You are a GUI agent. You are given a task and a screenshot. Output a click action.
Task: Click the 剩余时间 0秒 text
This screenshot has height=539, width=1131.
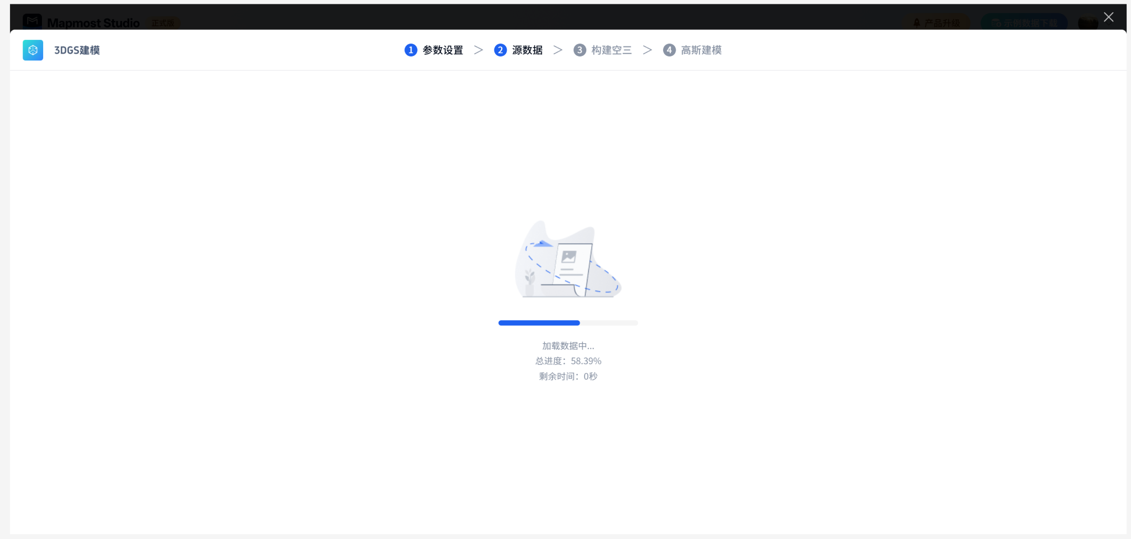[568, 376]
